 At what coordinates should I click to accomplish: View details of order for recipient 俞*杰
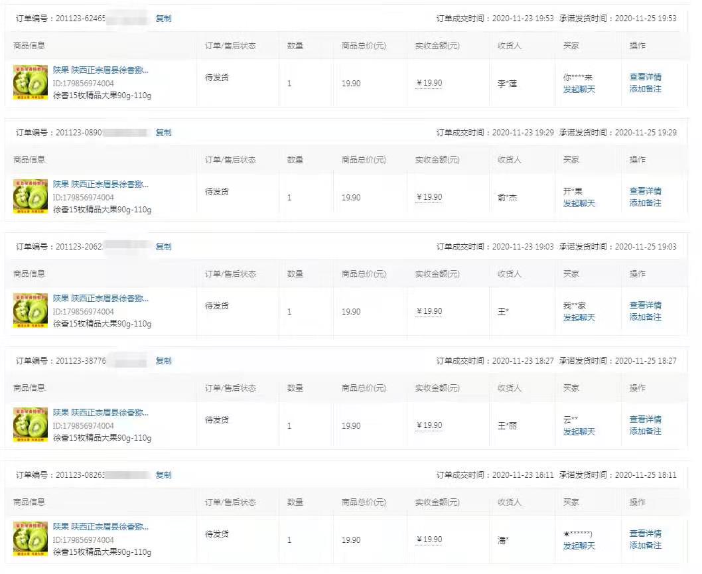click(x=645, y=191)
